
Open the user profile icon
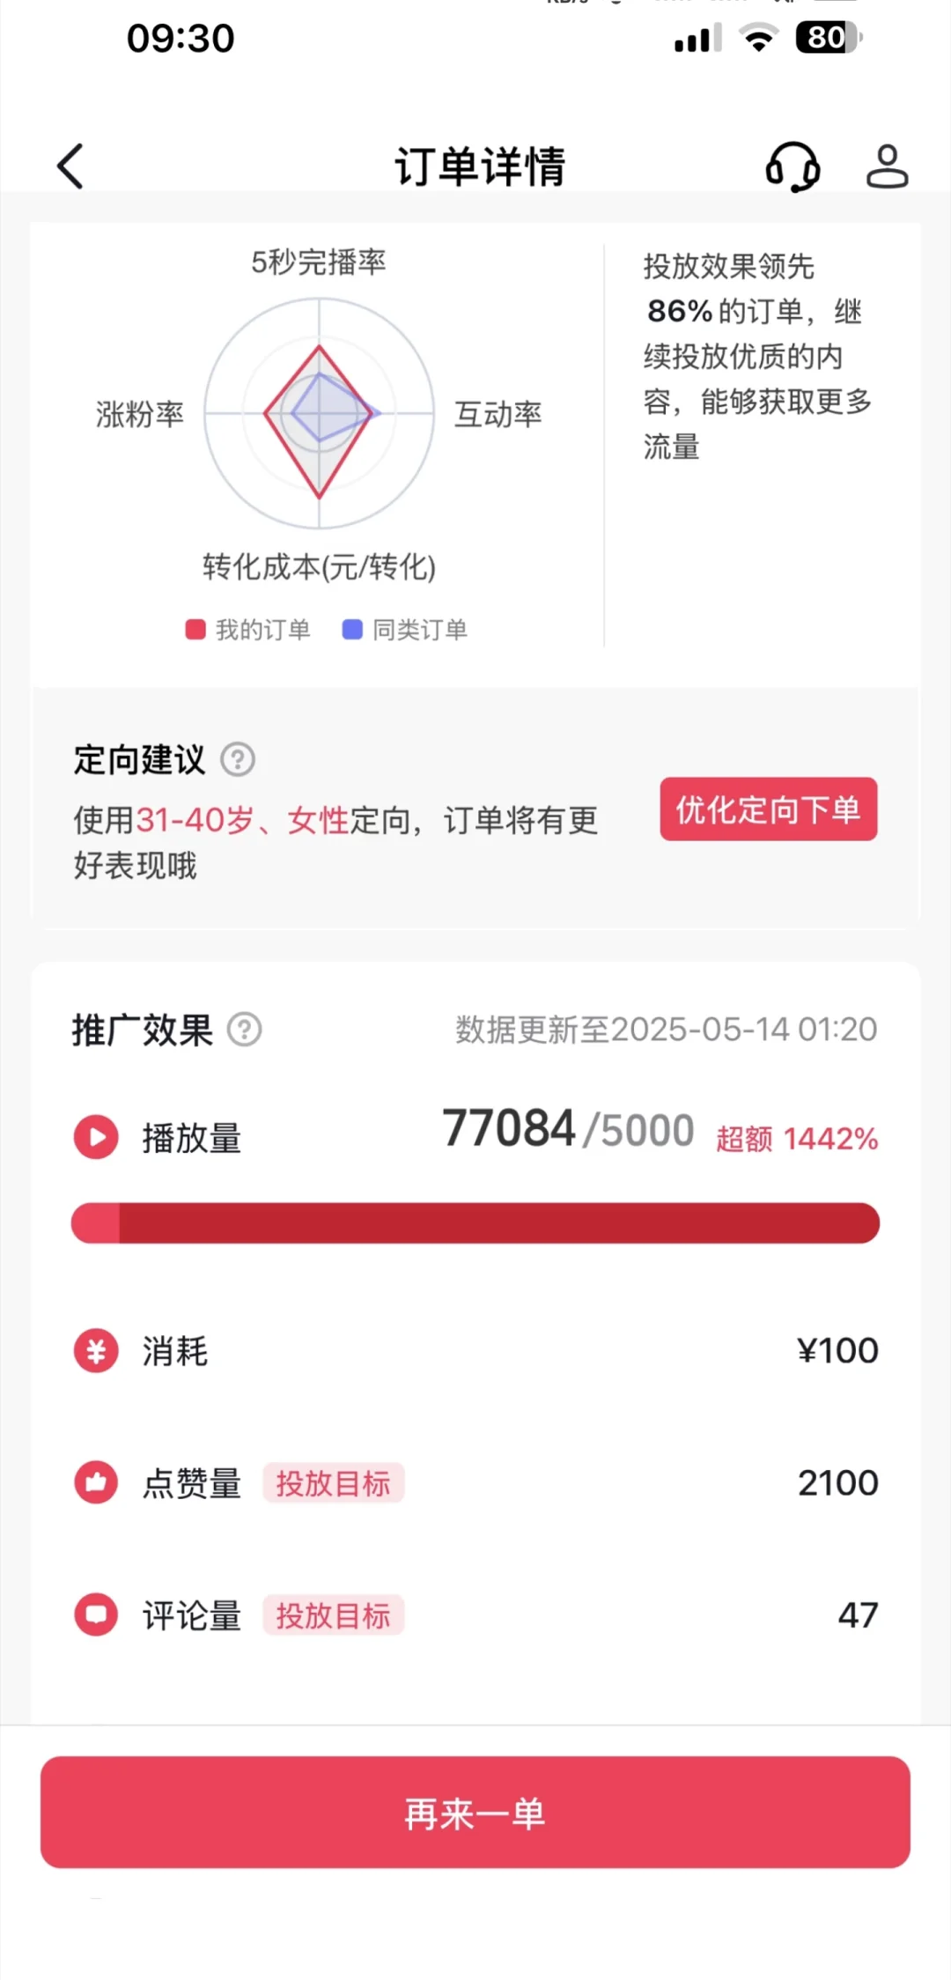coord(887,166)
